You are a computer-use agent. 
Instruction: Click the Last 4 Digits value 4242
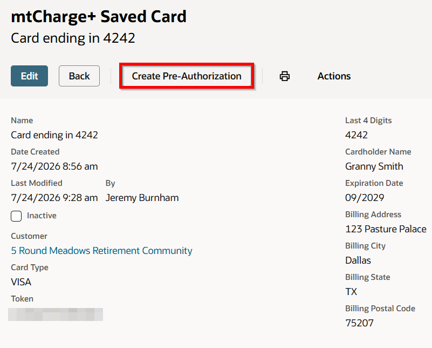pyautogui.click(x=356, y=135)
